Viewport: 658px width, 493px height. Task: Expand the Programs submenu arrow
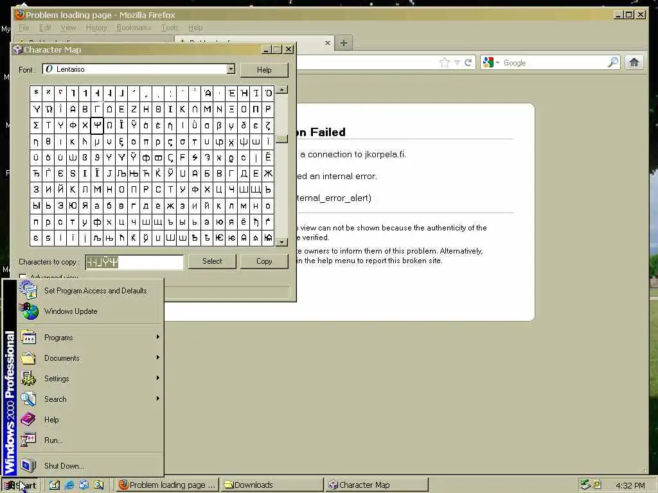(x=158, y=336)
